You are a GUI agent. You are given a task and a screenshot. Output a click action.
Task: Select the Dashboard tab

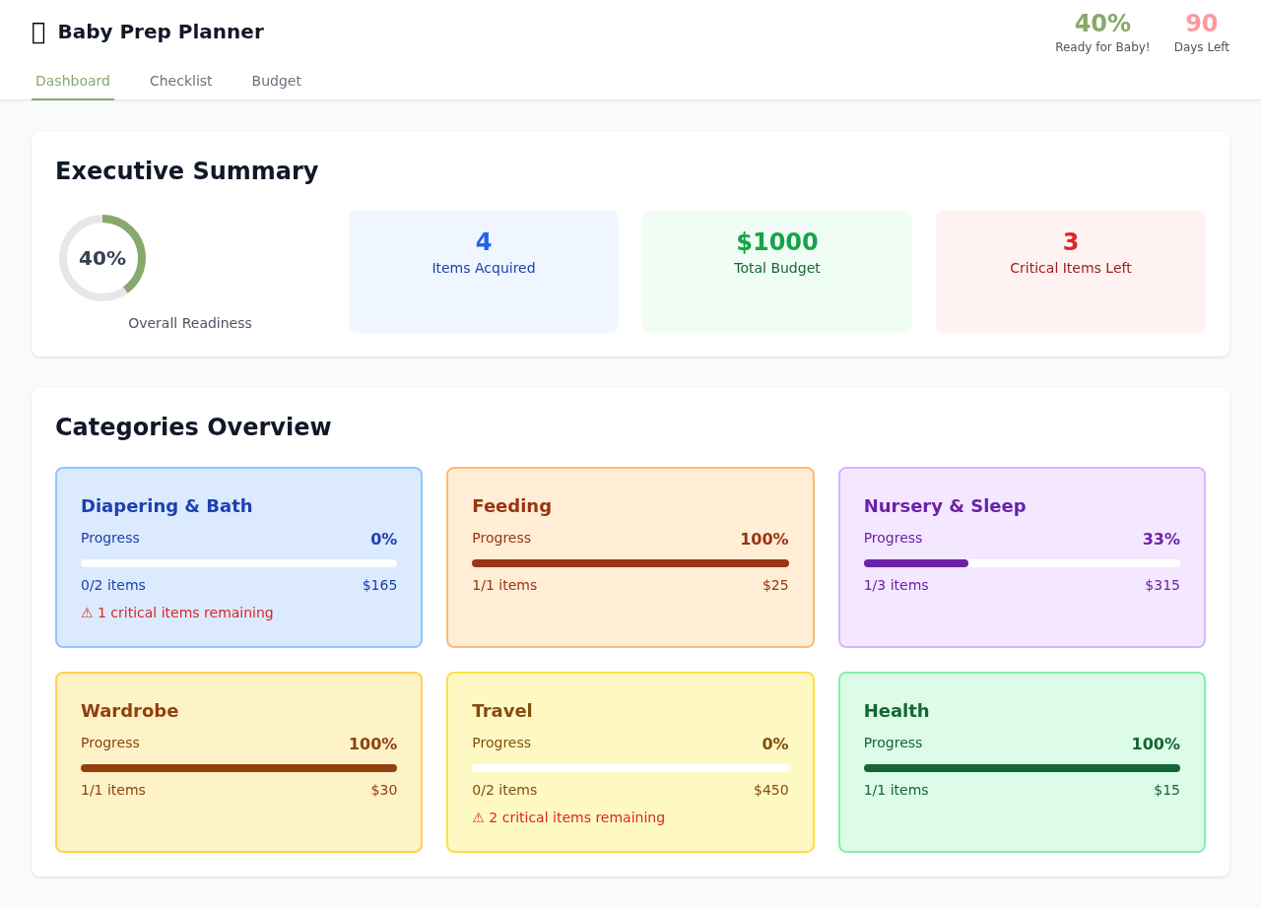pyautogui.click(x=72, y=80)
